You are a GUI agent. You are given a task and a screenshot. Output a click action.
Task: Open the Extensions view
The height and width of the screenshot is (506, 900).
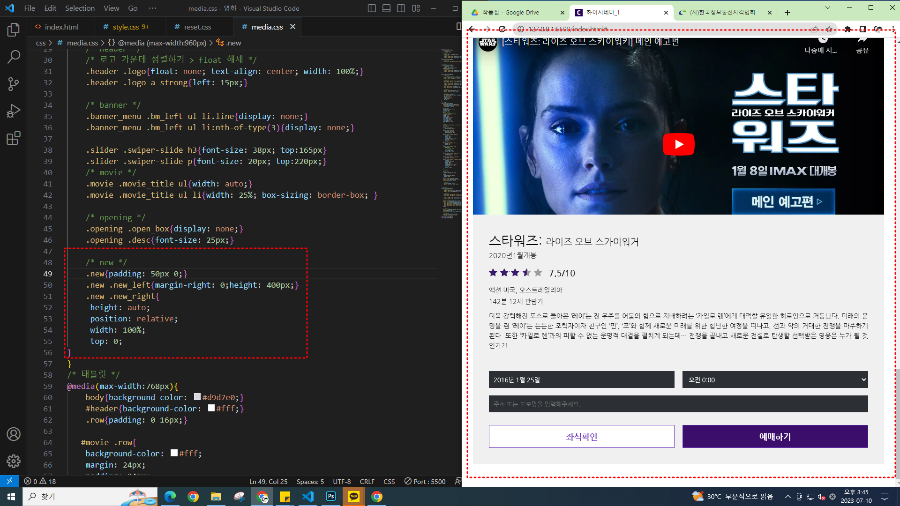click(13, 138)
